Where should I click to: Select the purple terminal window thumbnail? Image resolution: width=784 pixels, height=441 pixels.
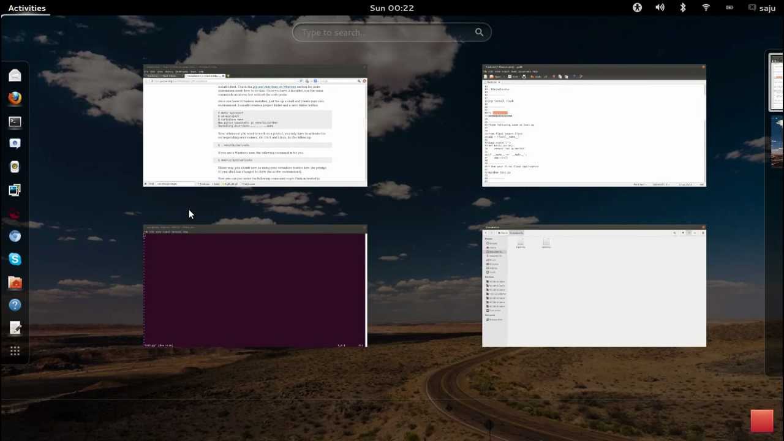click(255, 286)
